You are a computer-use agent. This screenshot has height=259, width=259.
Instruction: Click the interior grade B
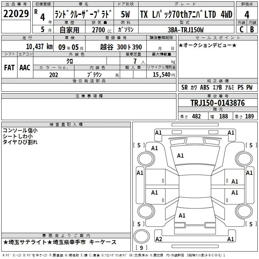pyautogui.click(x=252, y=29)
